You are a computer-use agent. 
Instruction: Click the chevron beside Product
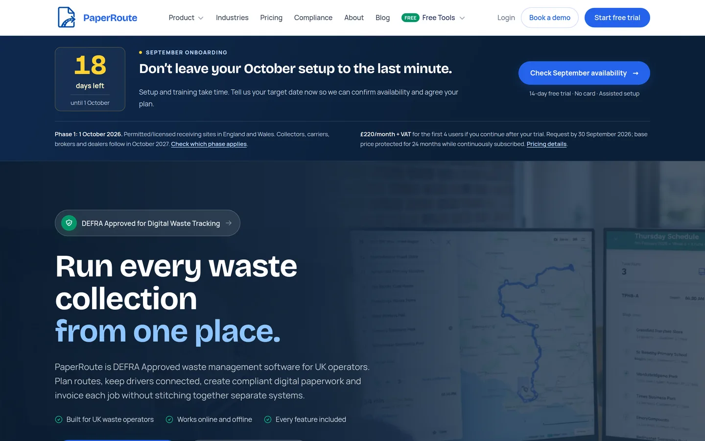coord(200,18)
